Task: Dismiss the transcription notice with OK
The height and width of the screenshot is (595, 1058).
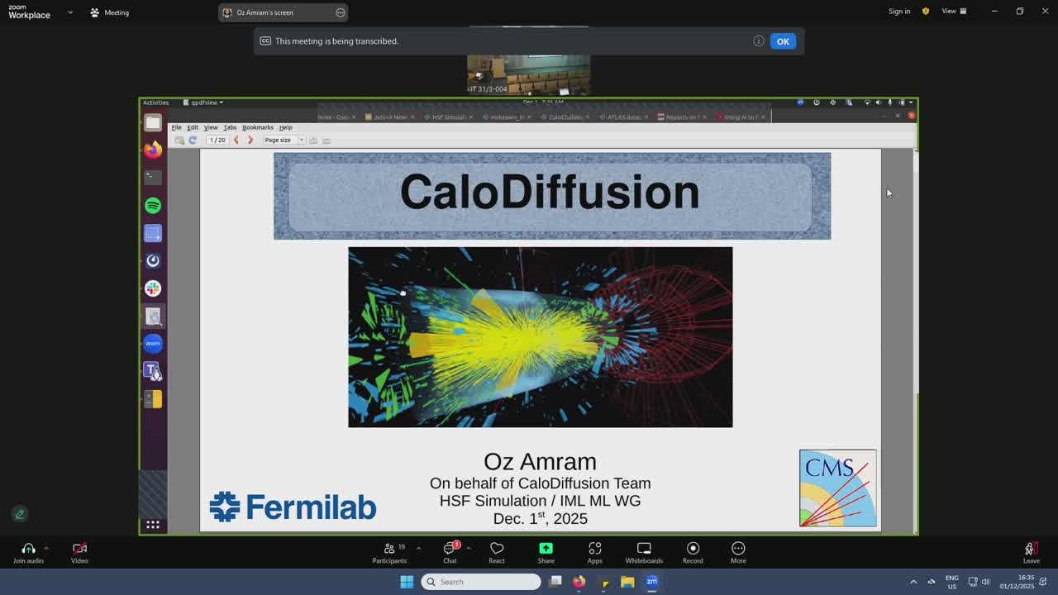Action: click(x=782, y=41)
